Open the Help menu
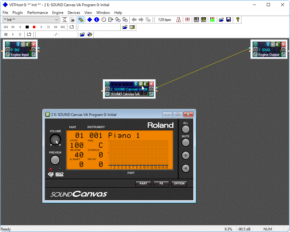 [x=118, y=13]
